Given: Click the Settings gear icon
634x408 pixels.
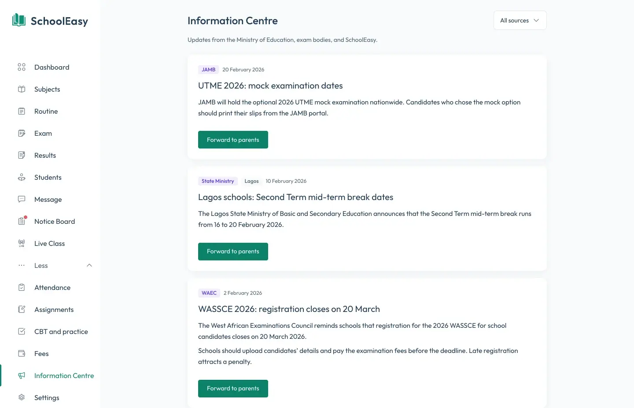Looking at the screenshot, I should coord(22,397).
